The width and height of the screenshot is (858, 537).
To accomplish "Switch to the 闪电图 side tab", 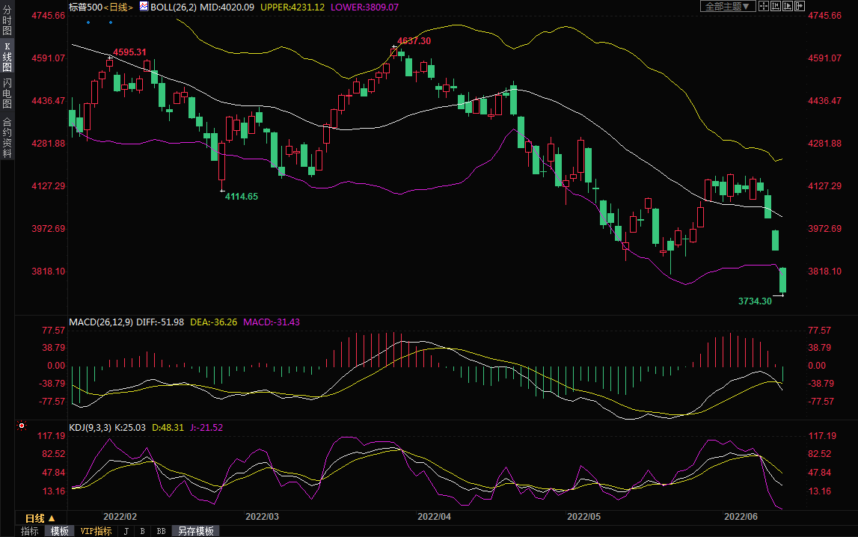I will (7, 93).
